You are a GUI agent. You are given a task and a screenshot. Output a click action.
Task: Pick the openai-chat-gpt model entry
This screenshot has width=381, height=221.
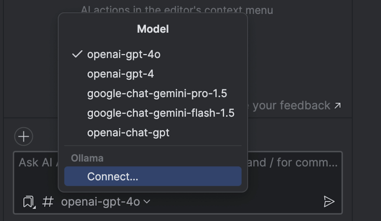point(128,132)
